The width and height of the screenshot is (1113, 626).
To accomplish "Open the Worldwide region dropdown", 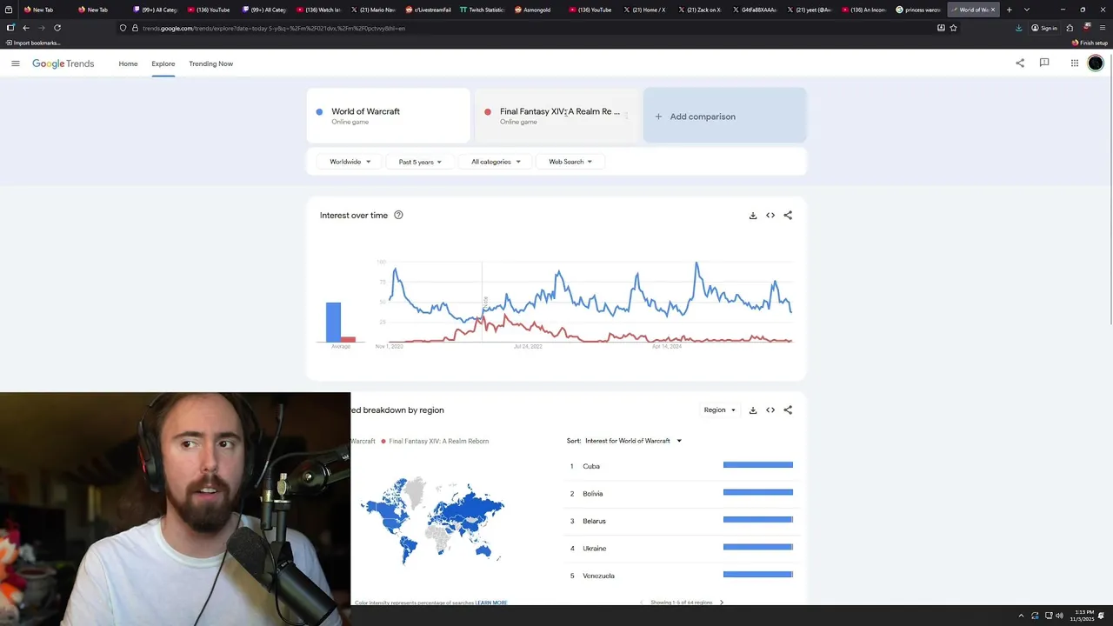I will coord(350,162).
